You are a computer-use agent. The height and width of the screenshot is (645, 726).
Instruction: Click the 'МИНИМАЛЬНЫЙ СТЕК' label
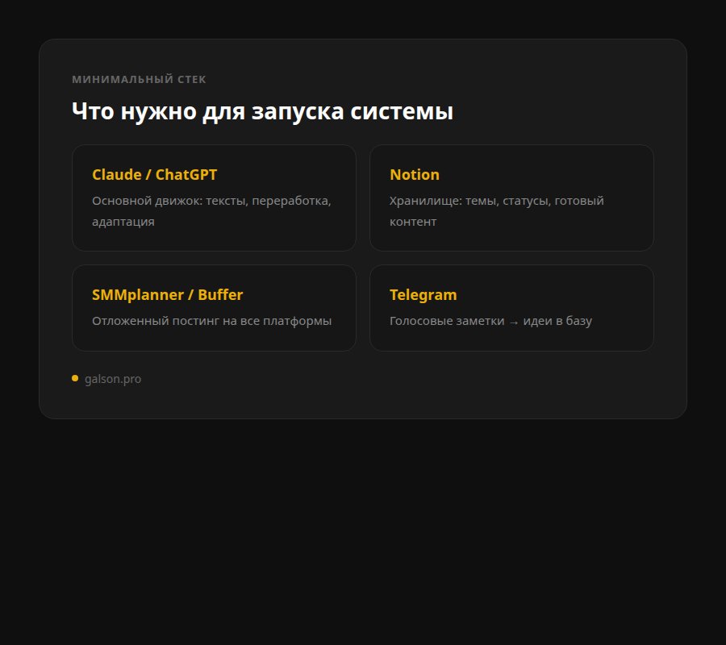point(139,79)
